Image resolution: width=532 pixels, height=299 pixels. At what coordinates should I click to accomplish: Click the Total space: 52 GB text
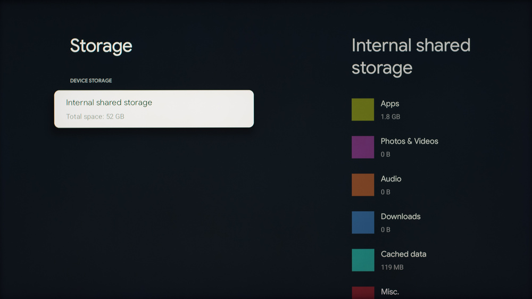95,117
